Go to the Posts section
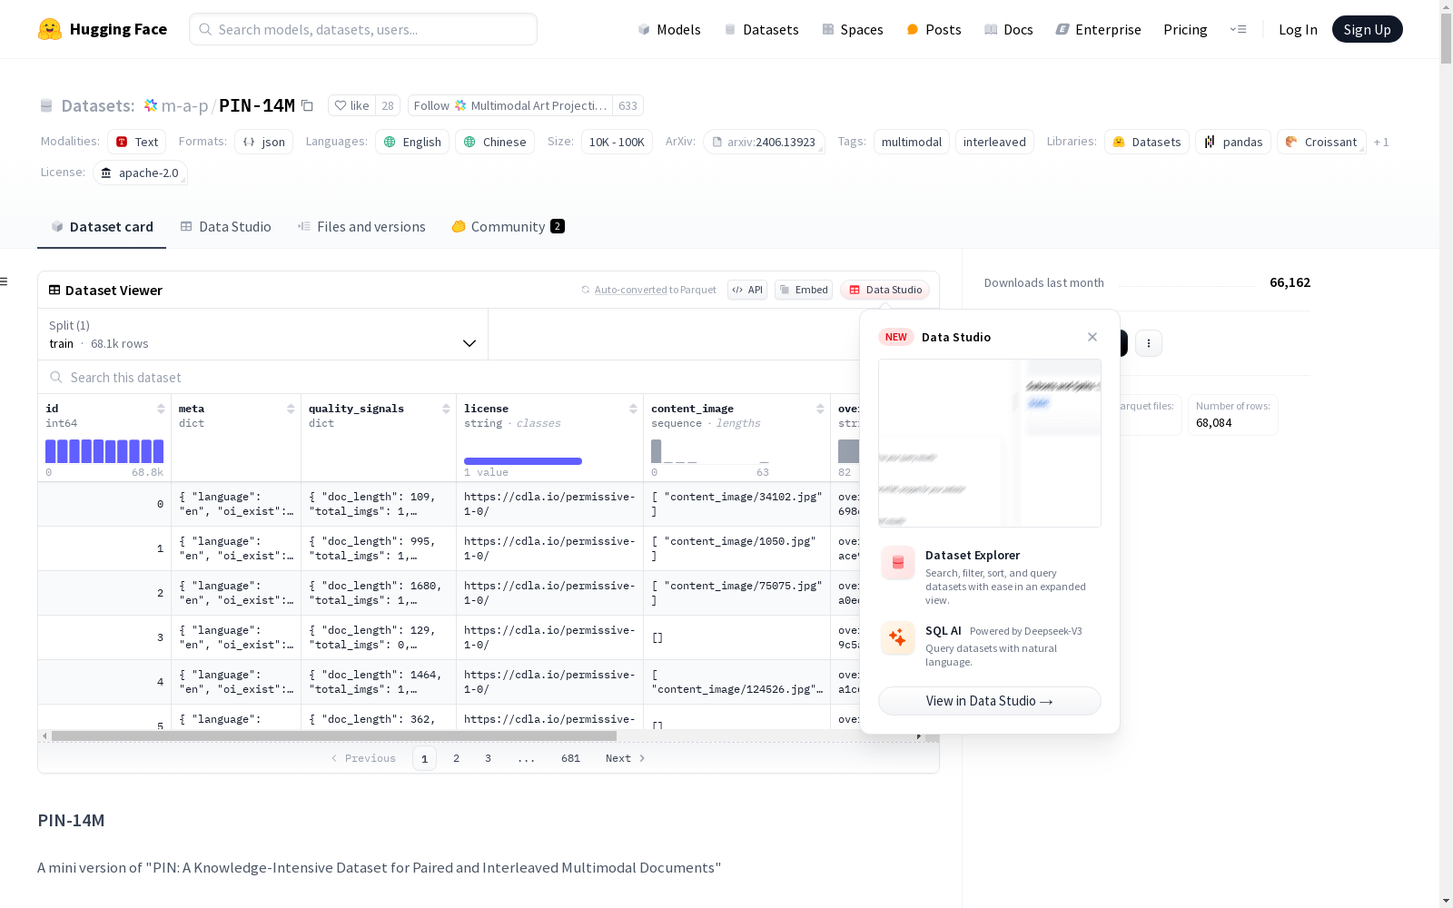The height and width of the screenshot is (908, 1453). click(934, 29)
